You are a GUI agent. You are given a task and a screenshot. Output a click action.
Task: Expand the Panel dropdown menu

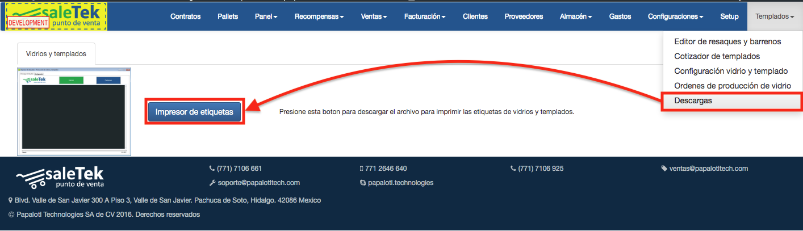[x=266, y=16]
